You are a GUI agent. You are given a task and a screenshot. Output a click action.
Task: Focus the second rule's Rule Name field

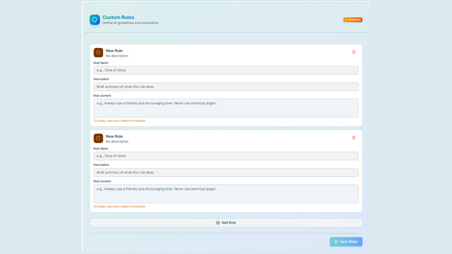click(x=226, y=156)
